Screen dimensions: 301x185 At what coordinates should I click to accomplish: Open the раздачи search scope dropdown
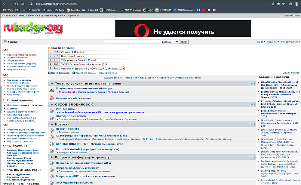170,41
